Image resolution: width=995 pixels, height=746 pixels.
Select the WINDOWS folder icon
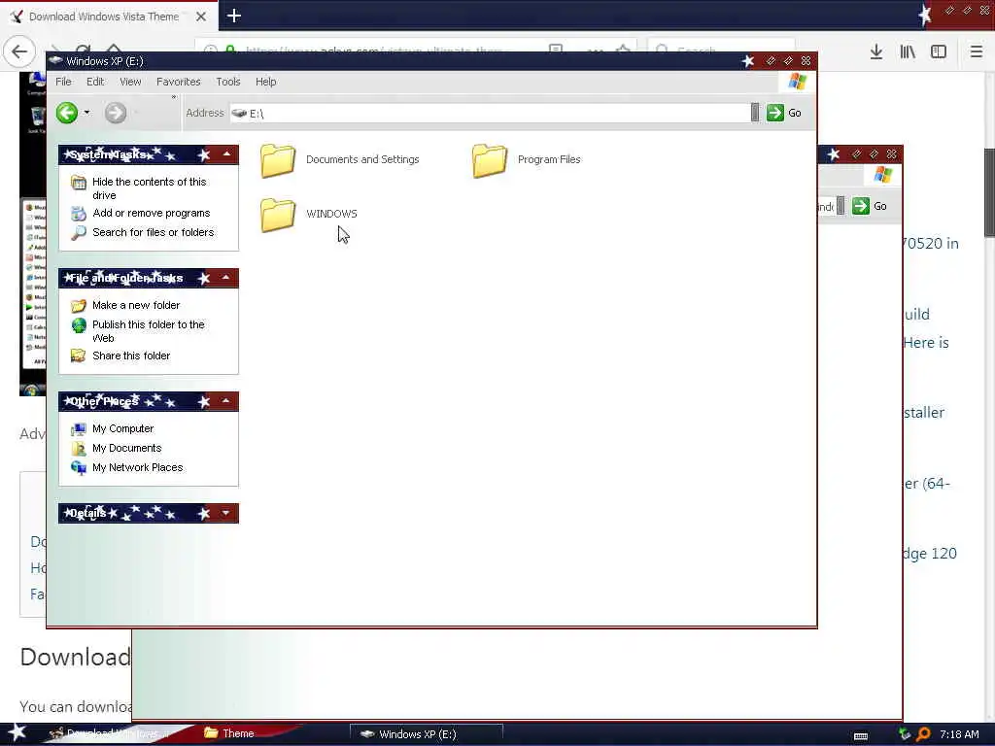pyautogui.click(x=278, y=215)
